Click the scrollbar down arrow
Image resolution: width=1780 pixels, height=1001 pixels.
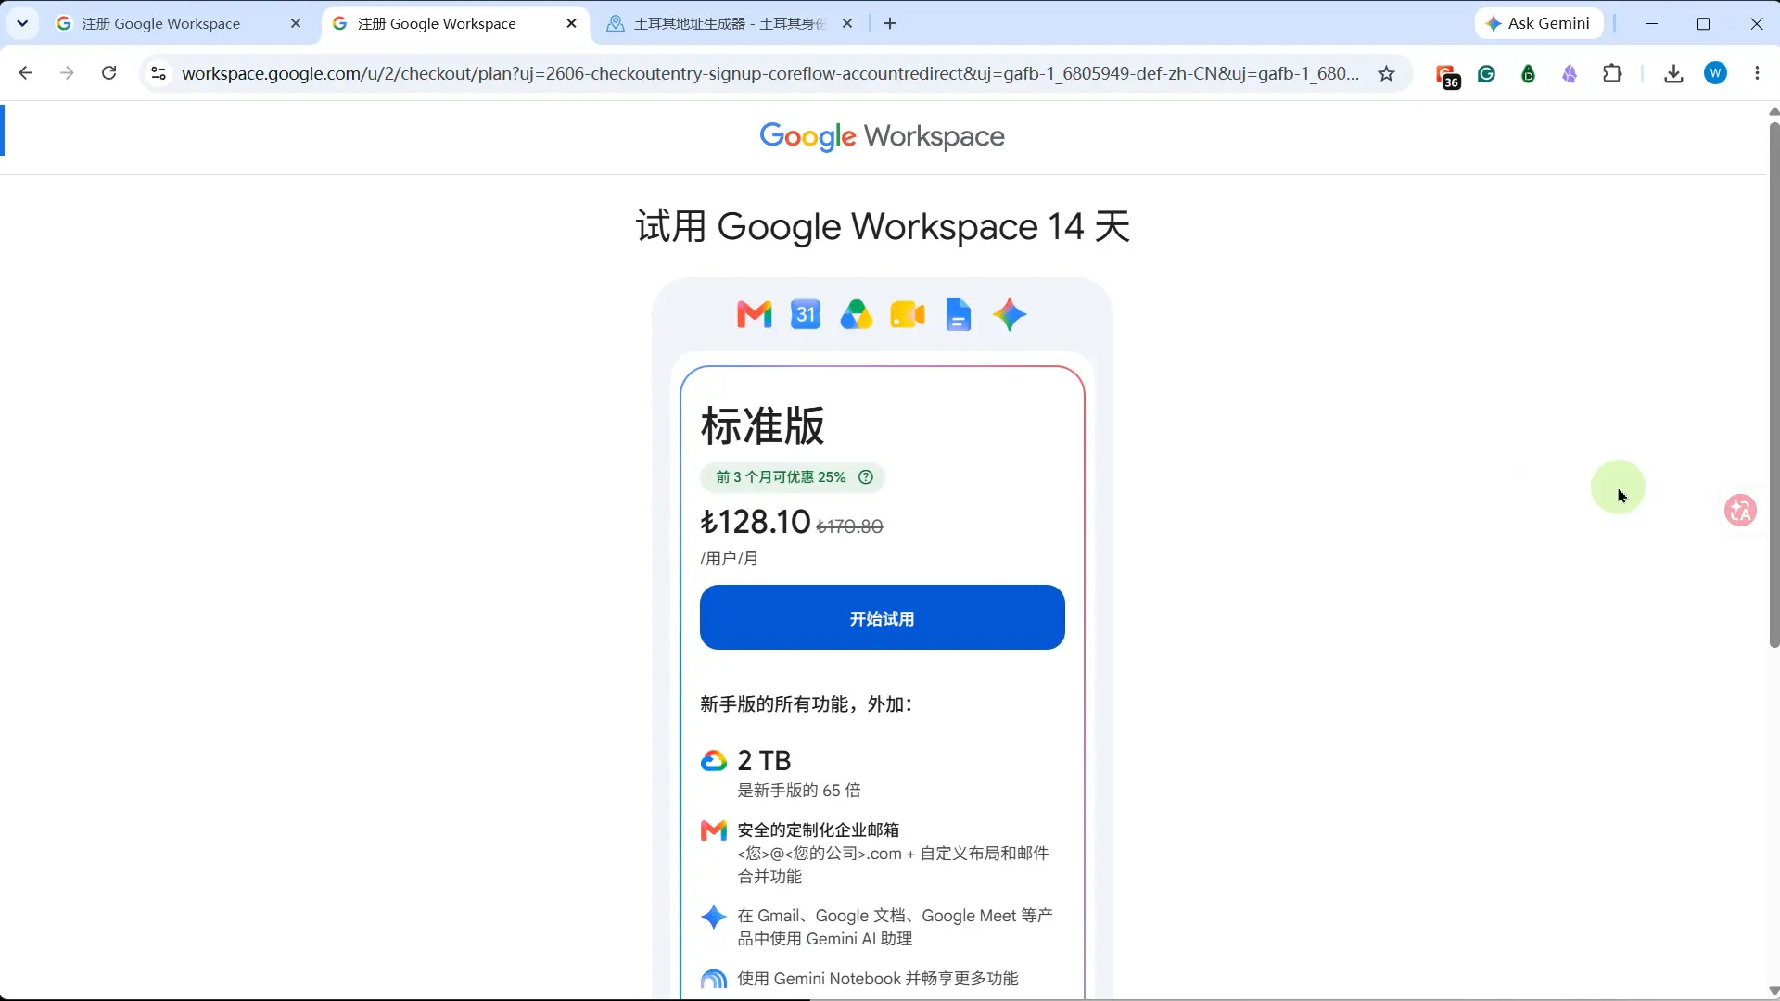click(1774, 991)
